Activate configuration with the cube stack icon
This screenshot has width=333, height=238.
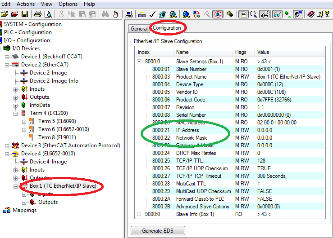point(163,14)
